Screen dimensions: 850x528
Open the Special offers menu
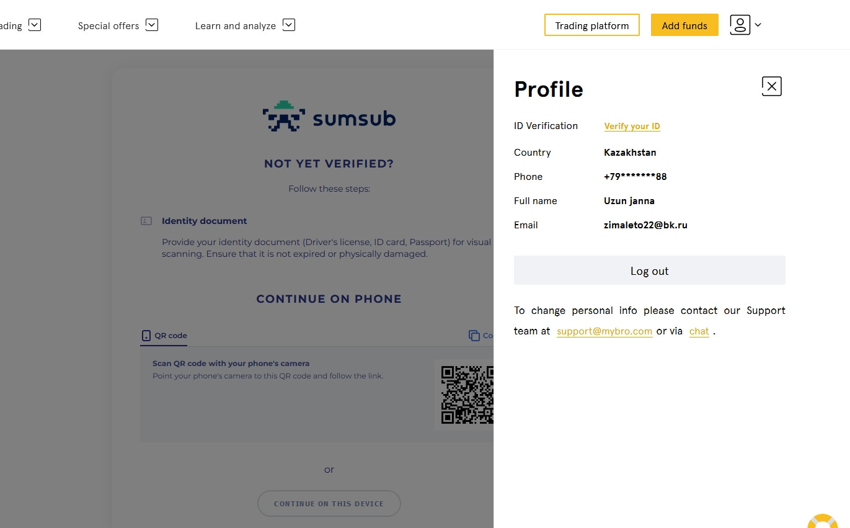[x=108, y=25]
